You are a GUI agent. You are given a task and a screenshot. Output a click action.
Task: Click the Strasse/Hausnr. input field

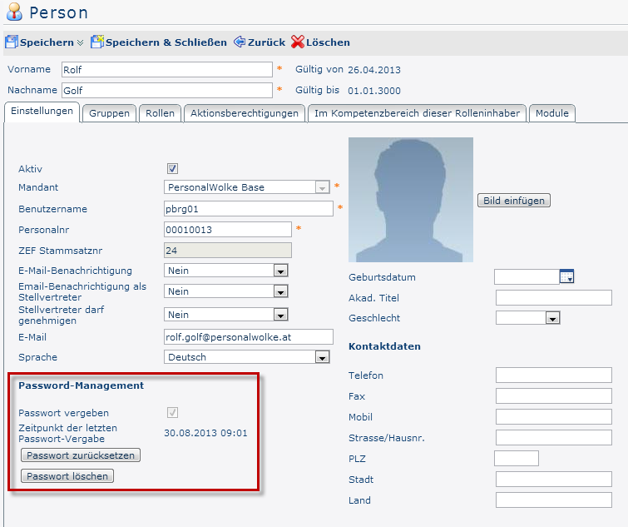[x=554, y=438]
